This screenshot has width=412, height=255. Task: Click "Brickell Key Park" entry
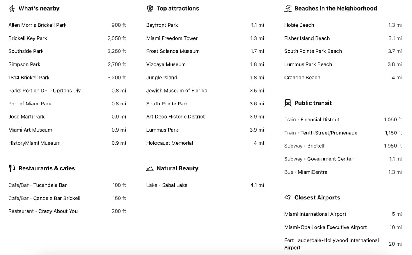pyautogui.click(x=28, y=38)
